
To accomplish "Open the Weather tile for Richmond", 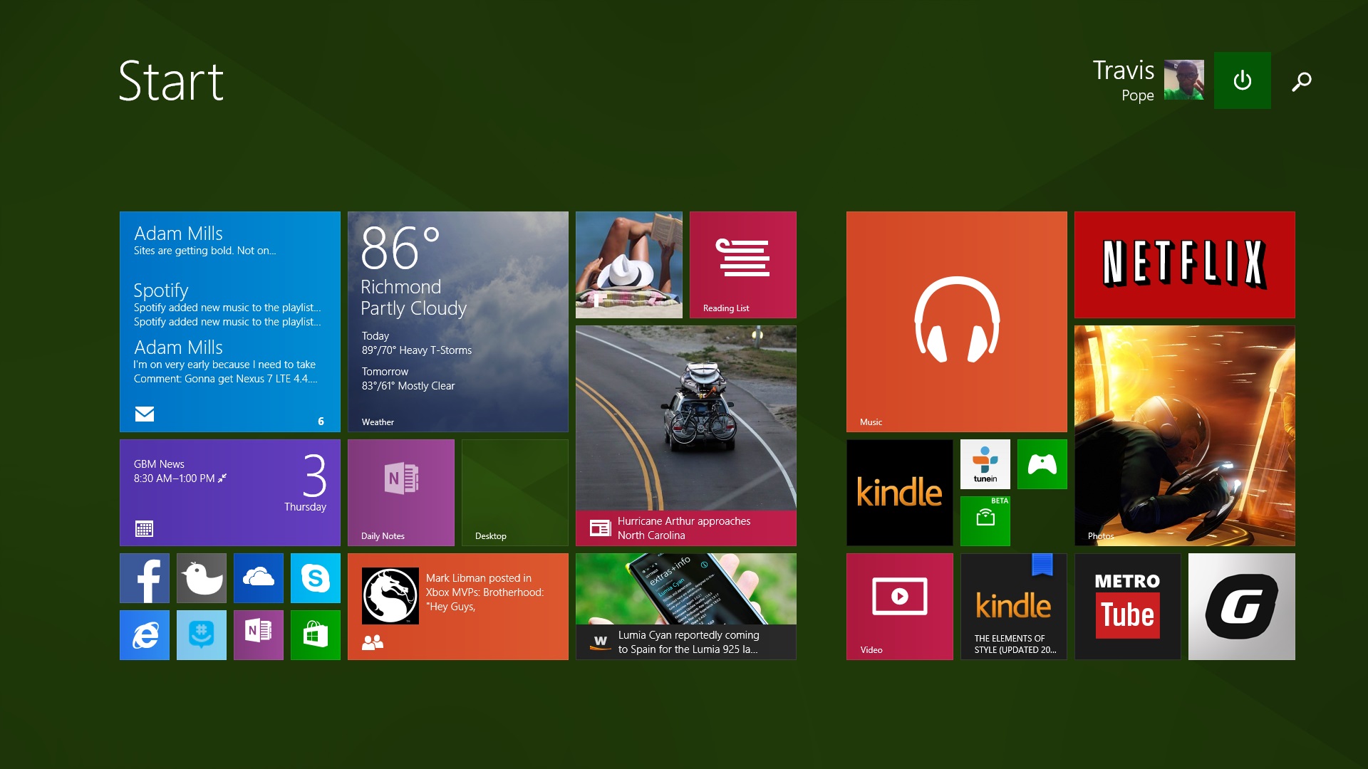I will [458, 322].
